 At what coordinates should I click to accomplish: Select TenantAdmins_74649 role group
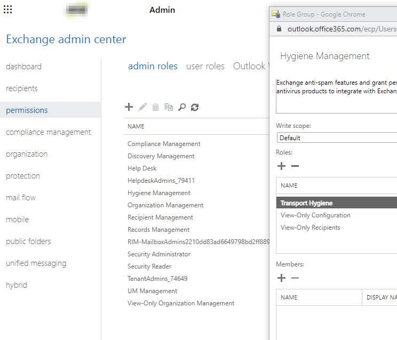point(157,279)
